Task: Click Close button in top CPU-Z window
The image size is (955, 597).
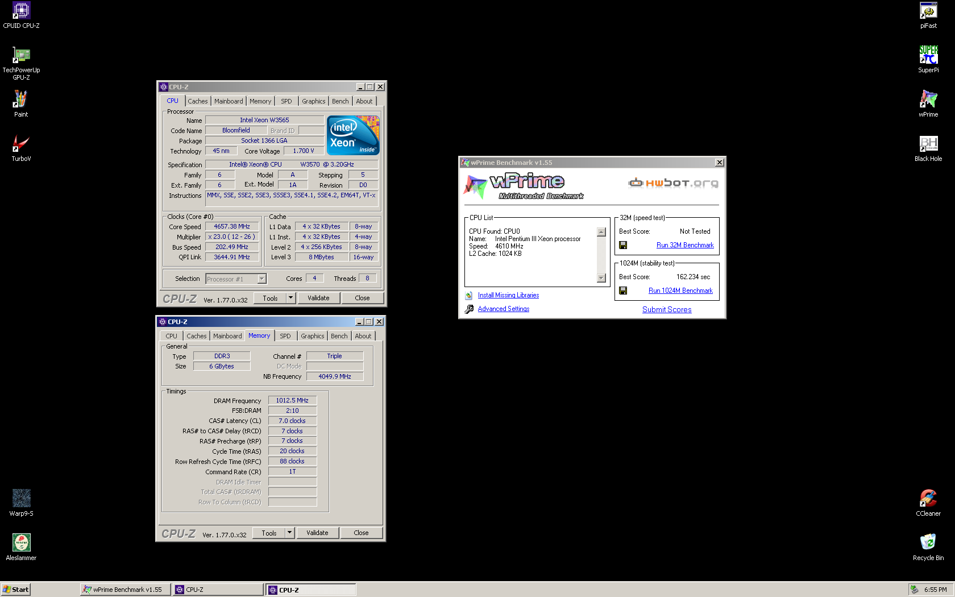Action: (x=362, y=298)
